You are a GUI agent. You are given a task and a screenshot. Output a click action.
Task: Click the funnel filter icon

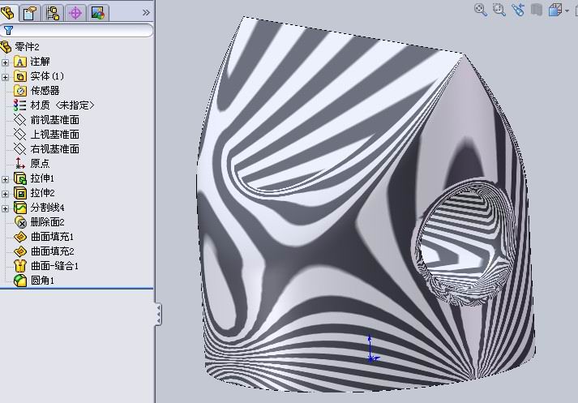coord(8,30)
